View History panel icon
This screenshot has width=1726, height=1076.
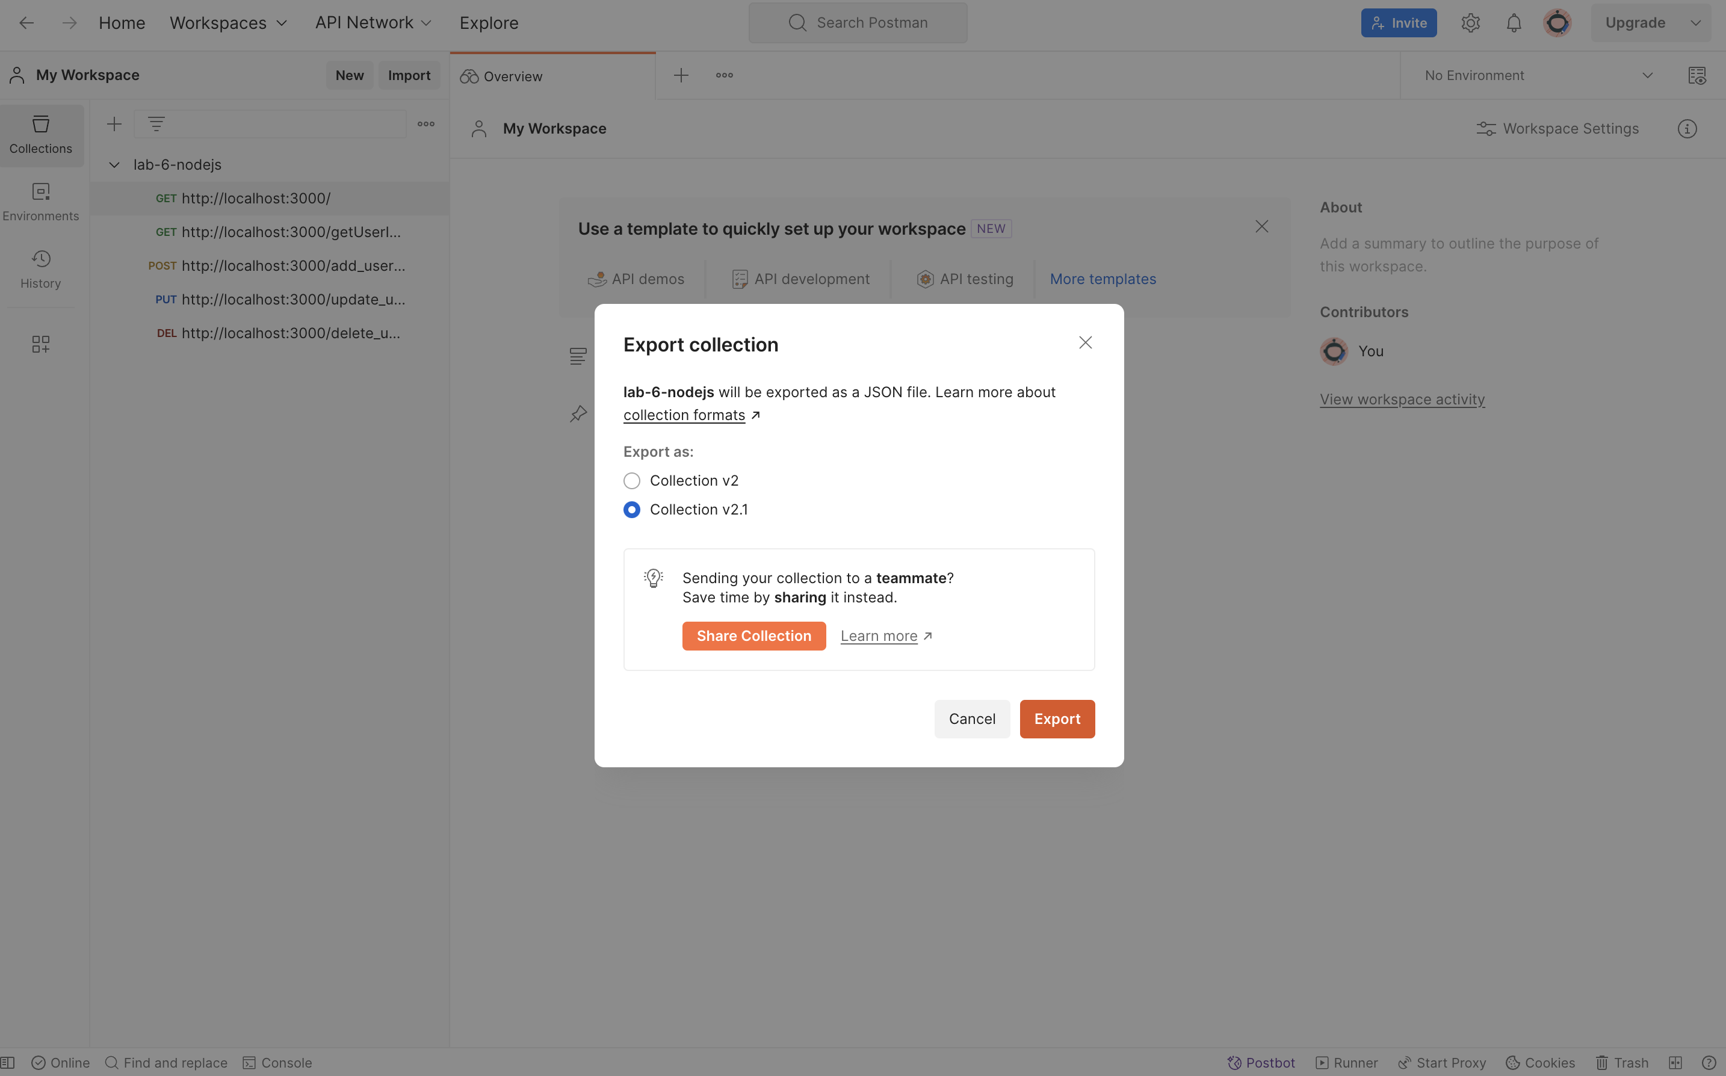point(40,269)
